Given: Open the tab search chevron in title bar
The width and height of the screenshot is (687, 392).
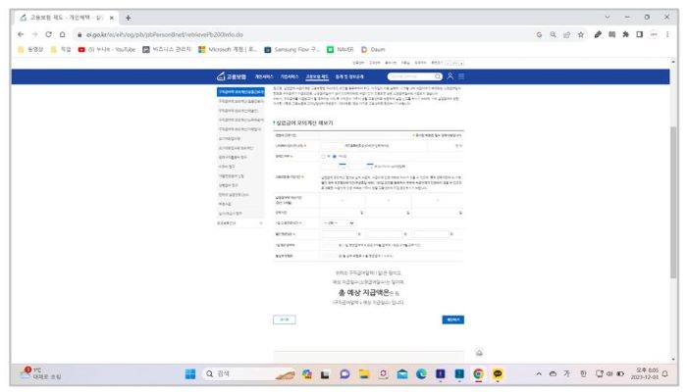Looking at the screenshot, I should click(608, 17).
